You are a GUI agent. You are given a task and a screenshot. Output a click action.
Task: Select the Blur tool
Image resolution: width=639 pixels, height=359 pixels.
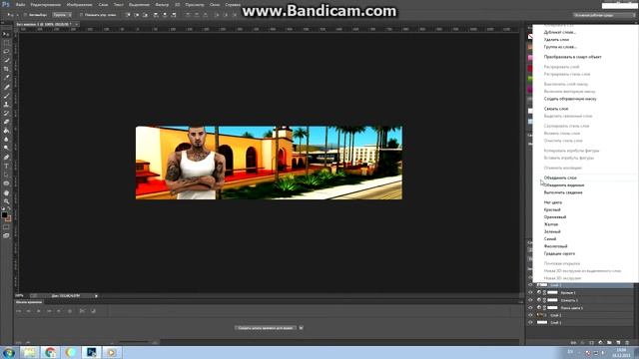(6, 140)
